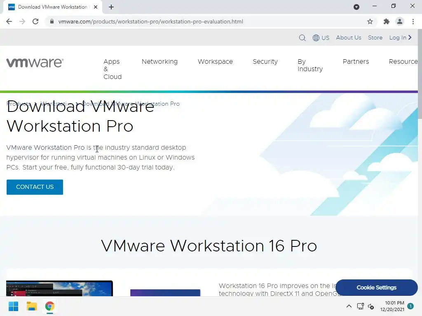Open the Networking menu
This screenshot has height=316, width=422.
pyautogui.click(x=159, y=62)
